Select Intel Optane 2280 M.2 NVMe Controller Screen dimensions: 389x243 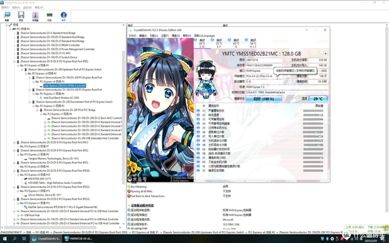(64, 86)
